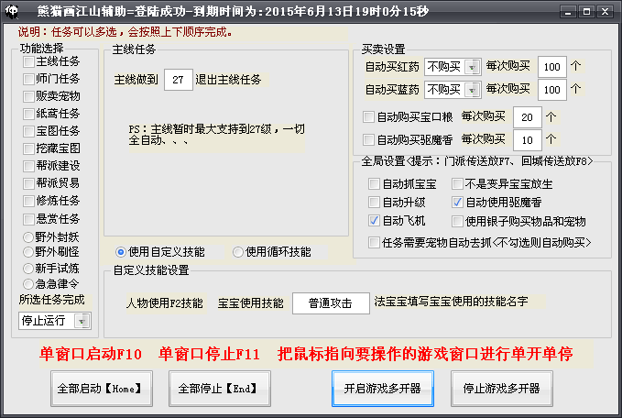Enable 使用银子购买物品和宠物
This screenshot has height=418, width=622.
(457, 221)
